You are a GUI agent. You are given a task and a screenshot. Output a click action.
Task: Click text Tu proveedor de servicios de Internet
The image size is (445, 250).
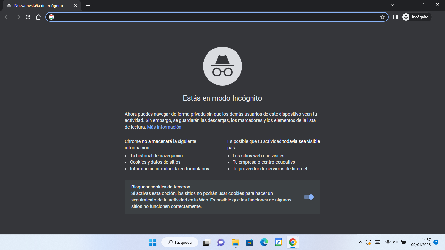click(x=270, y=169)
